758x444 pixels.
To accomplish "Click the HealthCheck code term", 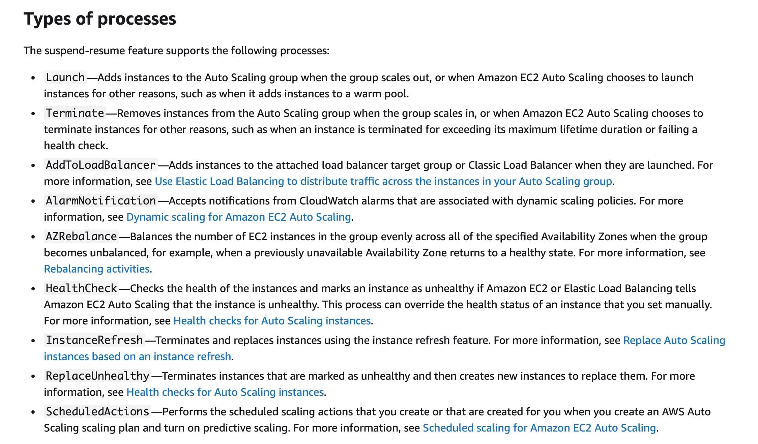I will pyautogui.click(x=81, y=289).
